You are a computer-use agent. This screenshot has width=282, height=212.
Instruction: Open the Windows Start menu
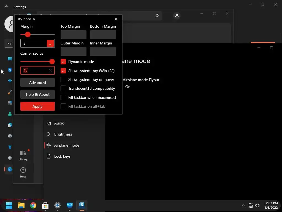[9, 205]
